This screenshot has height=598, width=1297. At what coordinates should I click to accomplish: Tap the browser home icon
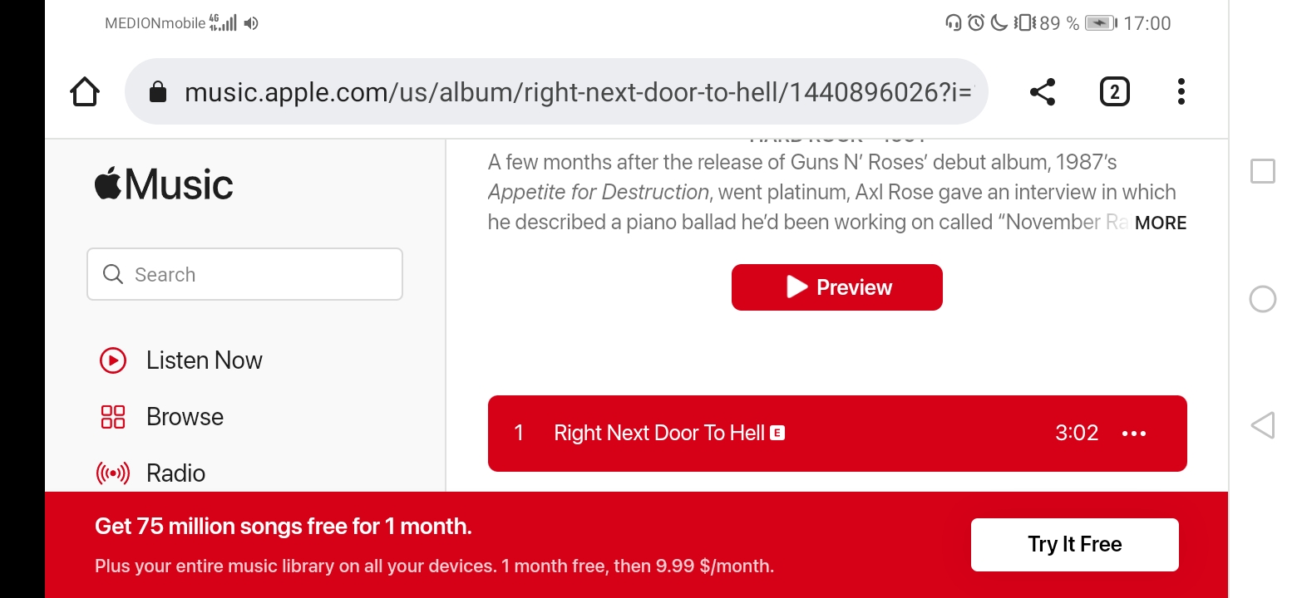(85, 91)
